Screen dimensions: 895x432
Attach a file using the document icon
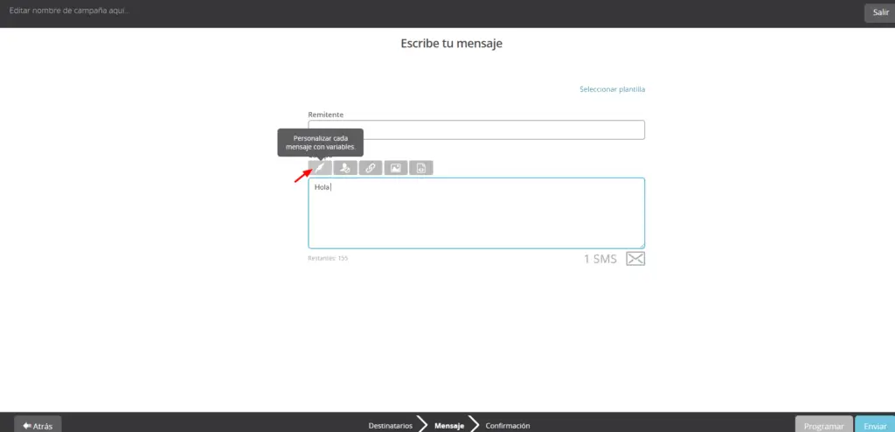tap(420, 168)
